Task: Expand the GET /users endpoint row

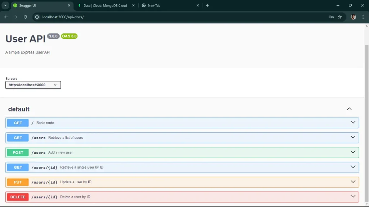Action: click(x=352, y=137)
